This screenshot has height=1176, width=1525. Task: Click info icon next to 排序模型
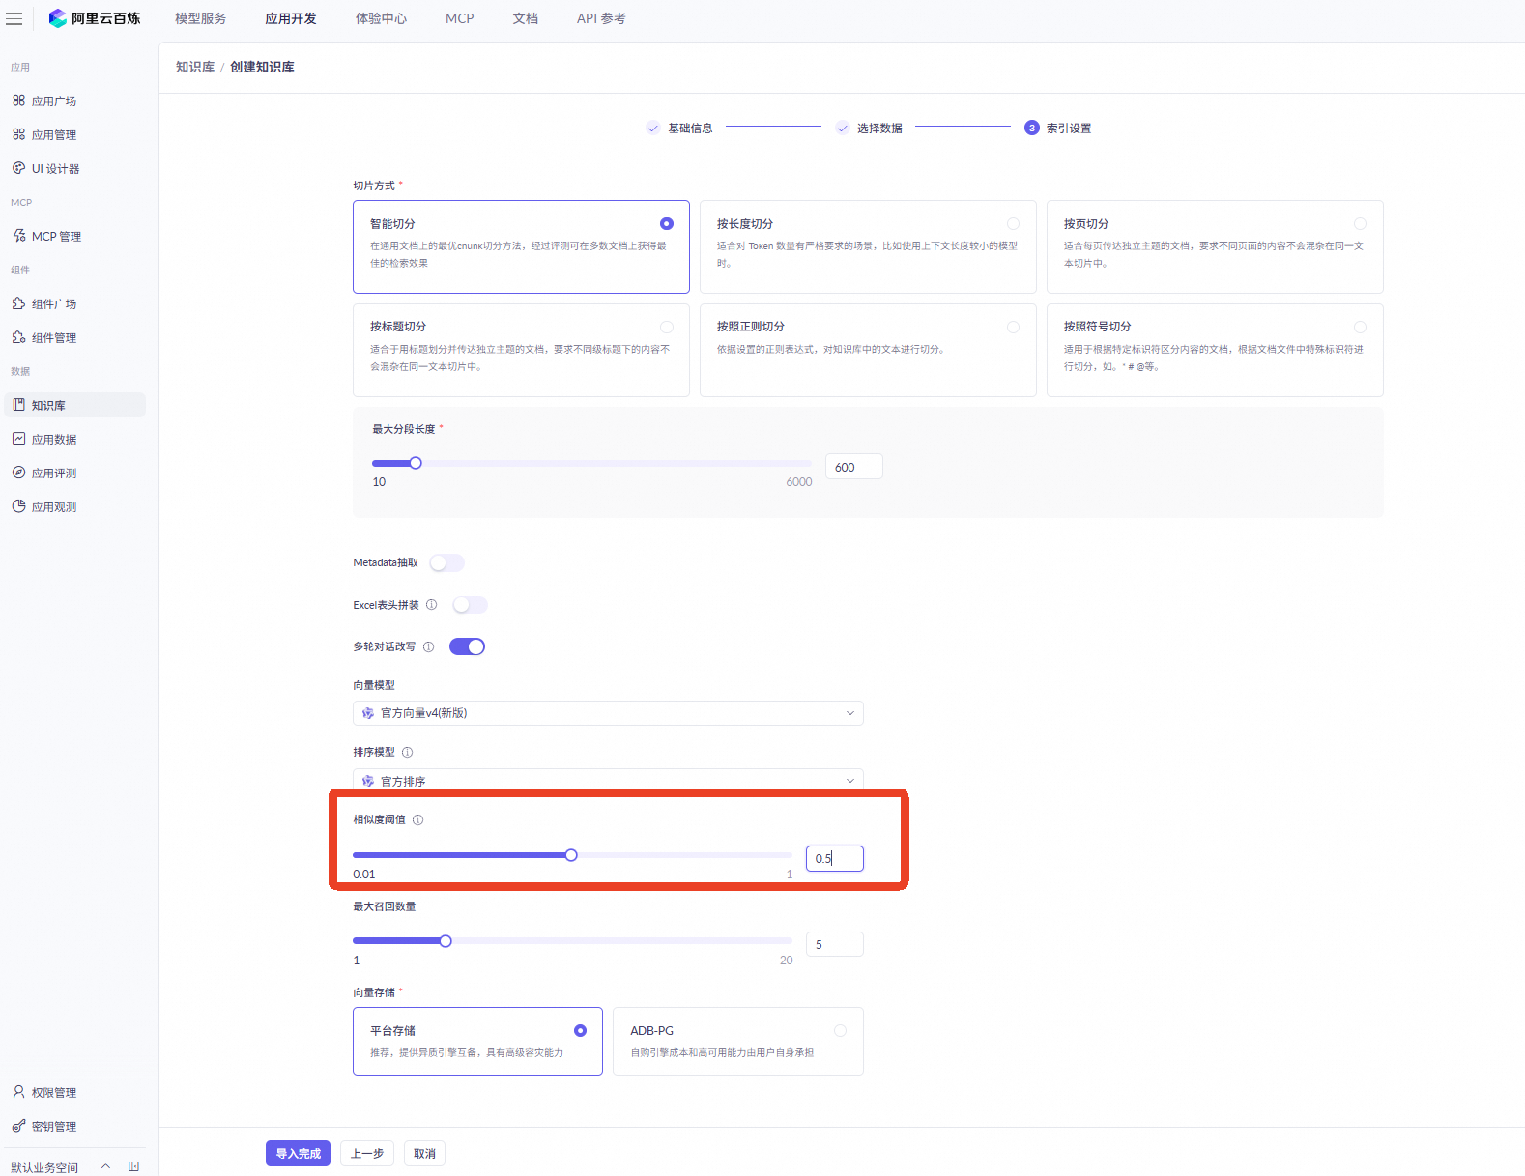(x=408, y=753)
